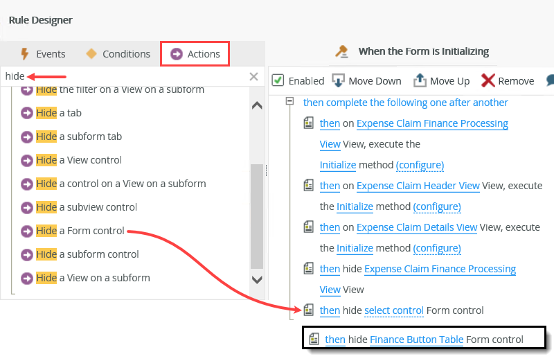Select 'Hide a subform tab' action
554x361 pixels.
tap(80, 137)
